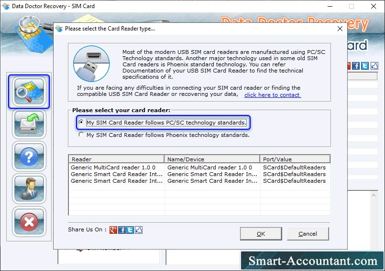Follow the 'click here to contact' link

pos(273,95)
